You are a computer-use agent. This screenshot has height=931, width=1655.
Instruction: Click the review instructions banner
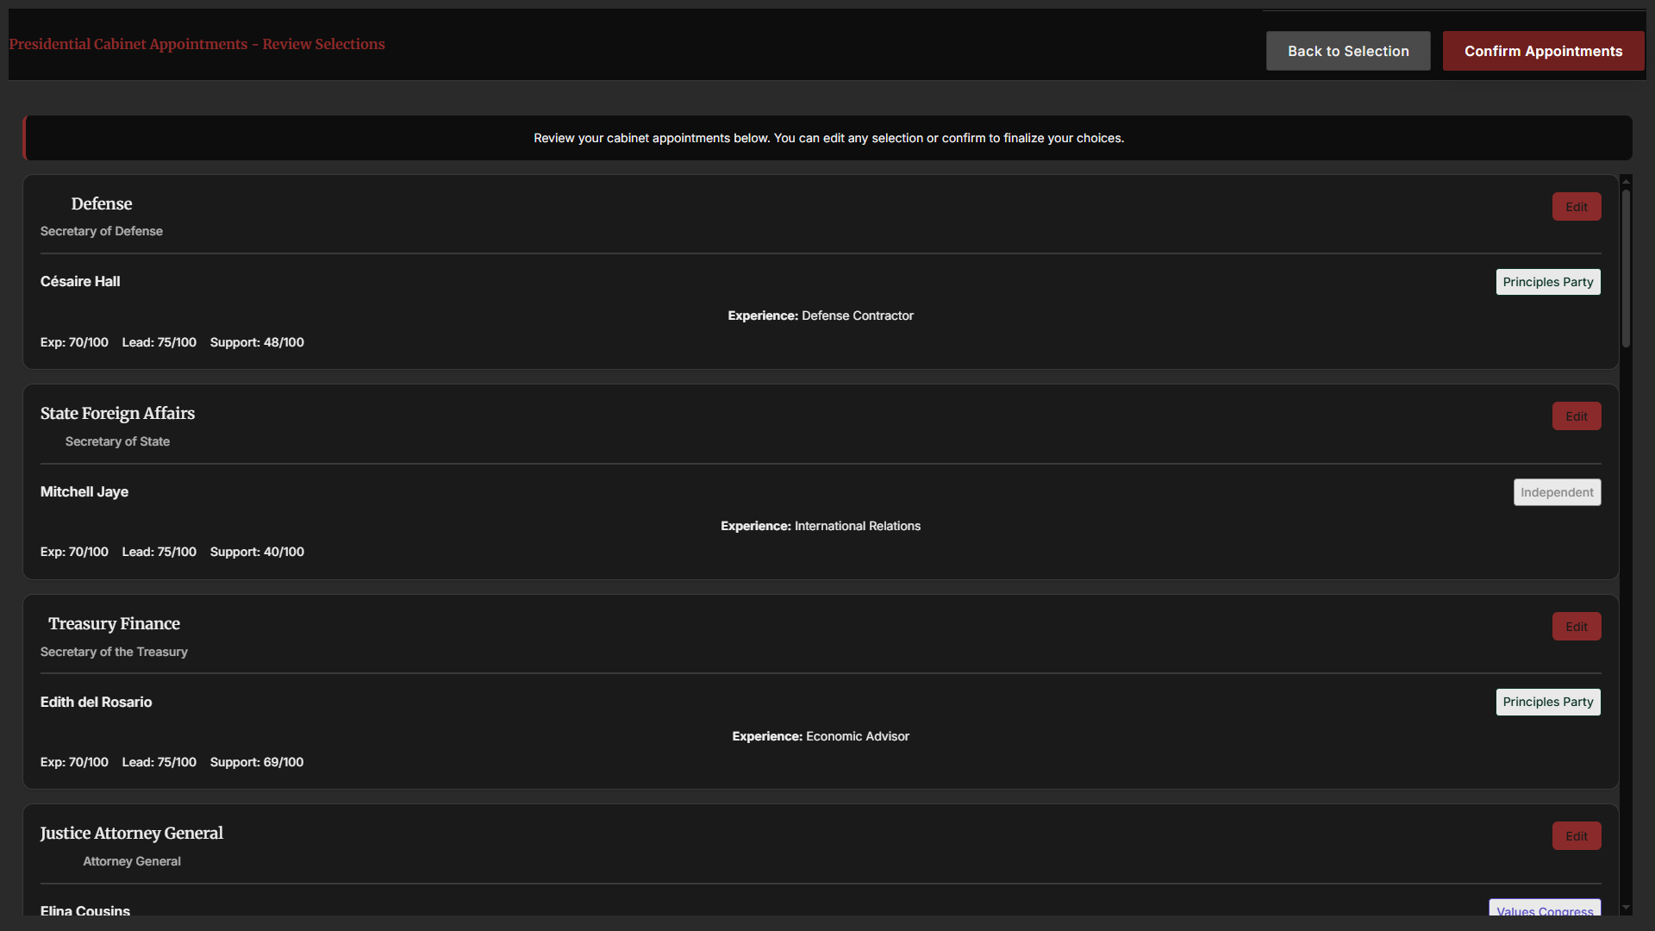(827, 138)
